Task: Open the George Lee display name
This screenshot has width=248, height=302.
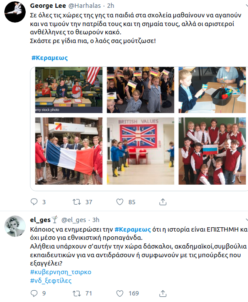Action: click(48, 6)
